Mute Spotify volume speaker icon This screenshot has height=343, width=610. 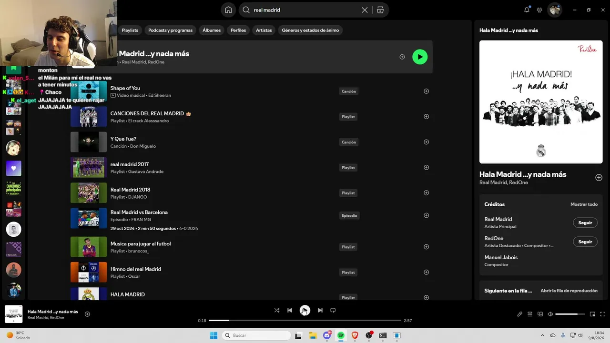550,314
